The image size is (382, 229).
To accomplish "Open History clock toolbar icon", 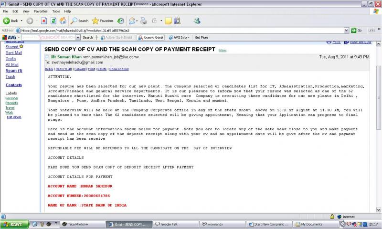I will point(121,21).
